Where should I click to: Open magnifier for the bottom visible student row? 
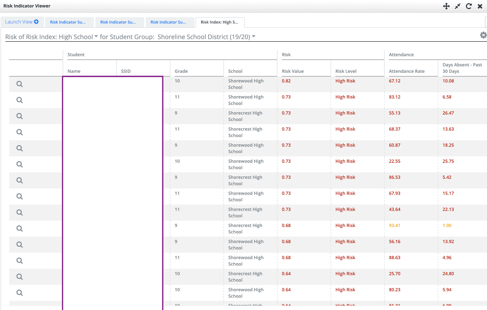19,293
